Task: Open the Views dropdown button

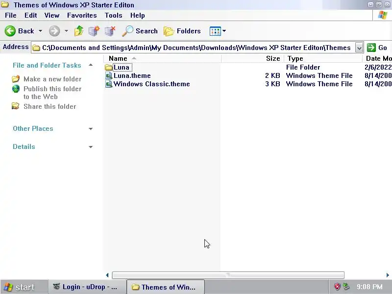Action: pyautogui.click(x=218, y=31)
